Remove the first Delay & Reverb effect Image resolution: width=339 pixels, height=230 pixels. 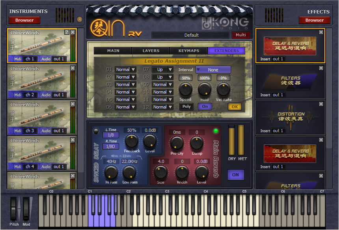coord(321,32)
